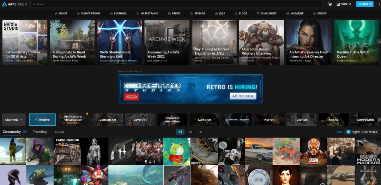Open the Digital 3D media filter dropdown
The width and height of the screenshot is (381, 185).
coord(362,132)
